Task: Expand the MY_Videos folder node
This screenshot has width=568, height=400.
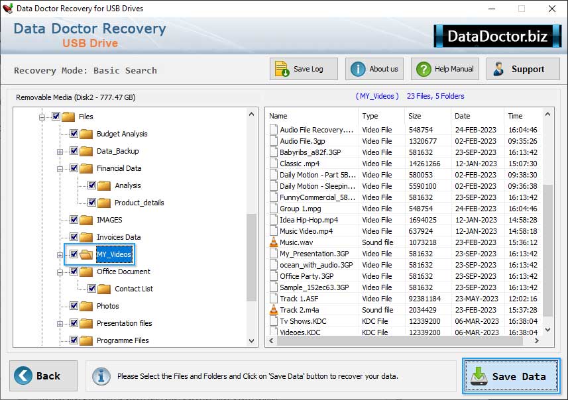Action: tap(60, 255)
